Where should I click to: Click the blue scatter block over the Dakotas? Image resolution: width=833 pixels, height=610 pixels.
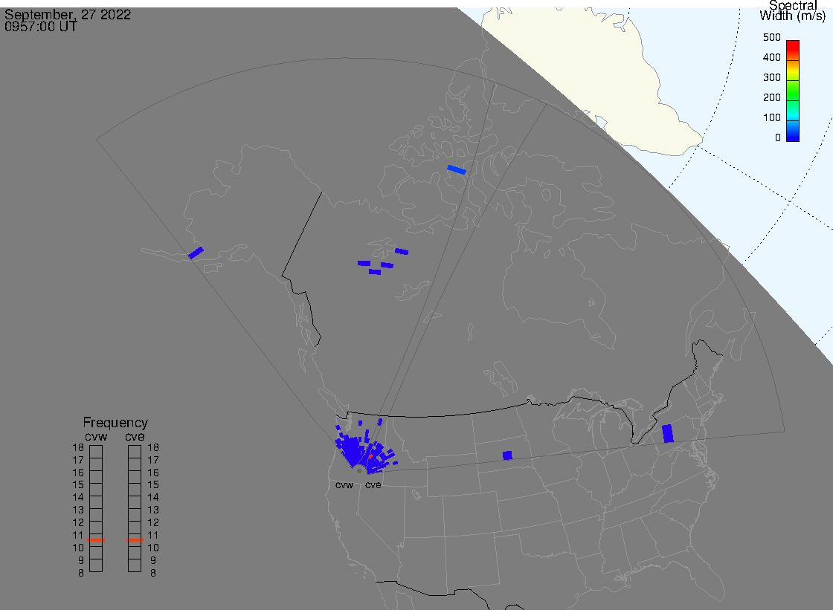(x=507, y=455)
